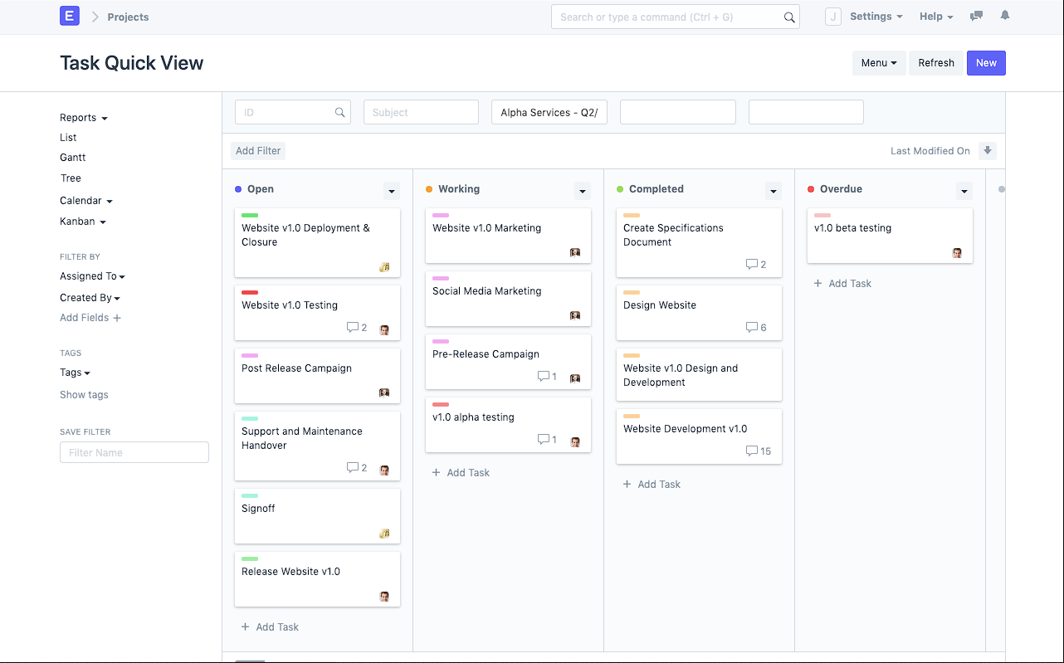The image size is (1064, 663).
Task: Focus the global search command box
Action: pyautogui.click(x=675, y=17)
